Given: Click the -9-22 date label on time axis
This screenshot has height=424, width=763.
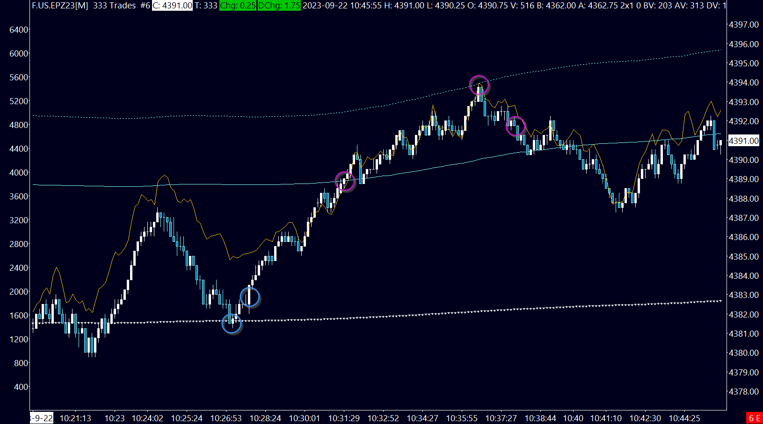Looking at the screenshot, I should (42, 418).
